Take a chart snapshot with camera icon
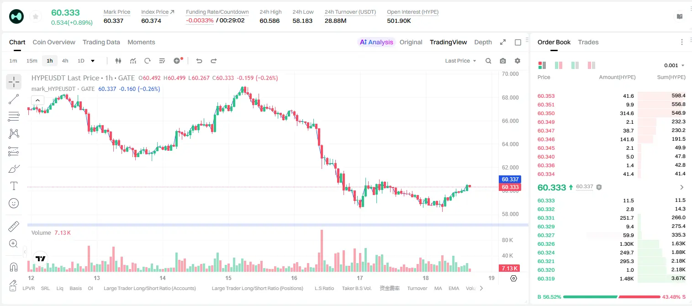The image size is (692, 306). pos(503,61)
